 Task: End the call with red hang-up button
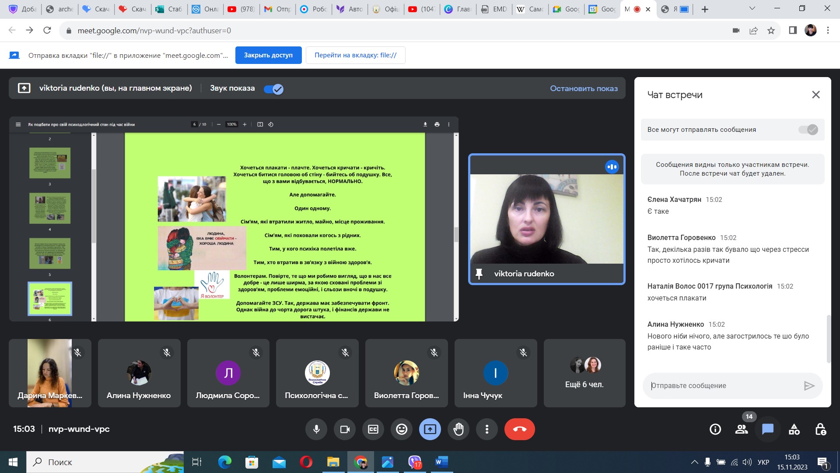(520, 429)
